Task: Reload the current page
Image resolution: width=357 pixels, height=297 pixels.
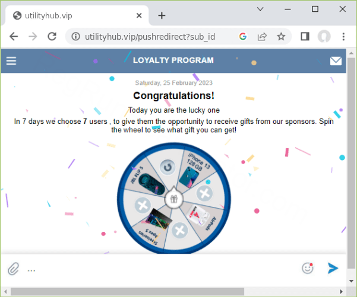Action: pos(52,37)
